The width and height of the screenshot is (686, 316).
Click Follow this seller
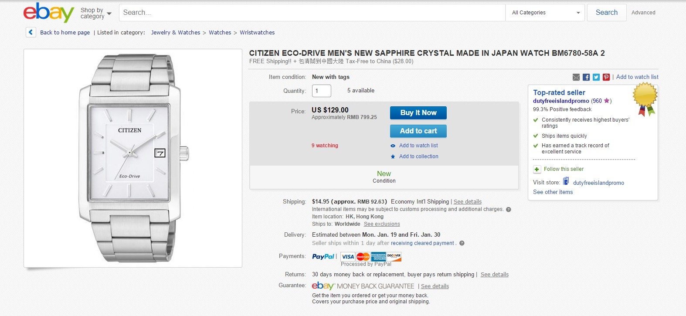tap(564, 169)
